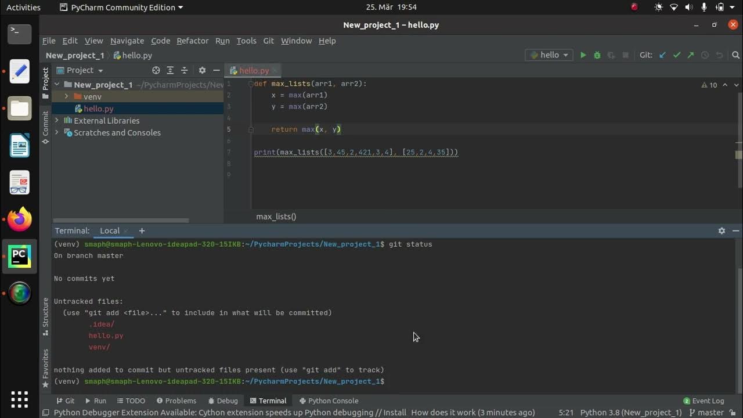Toggle the Project side tool window

coord(45,82)
